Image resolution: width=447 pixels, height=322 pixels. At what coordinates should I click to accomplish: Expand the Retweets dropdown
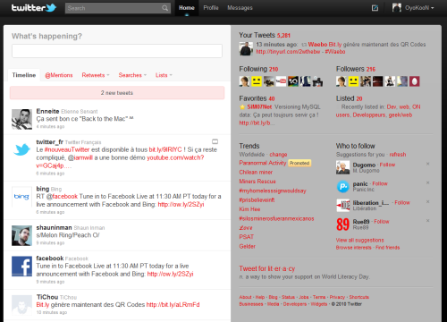coord(96,75)
